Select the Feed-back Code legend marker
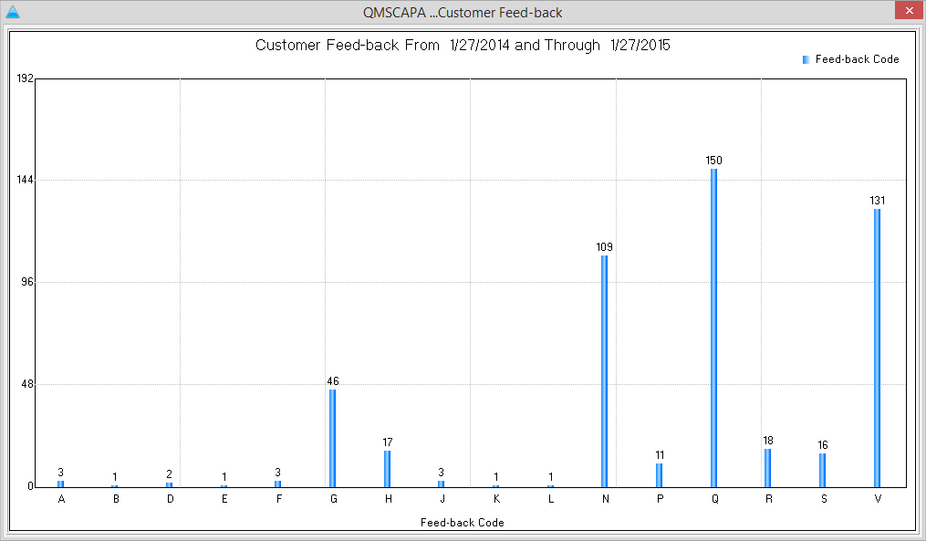The height and width of the screenshot is (541, 926). [805, 58]
